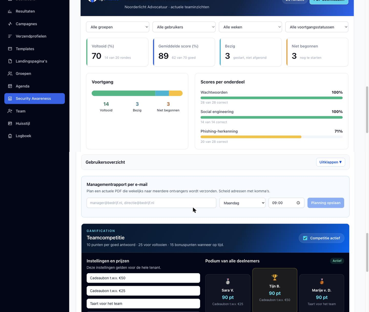The image size is (369, 312).
Task: Open the Maandag weekday dropdown
Action: coord(242,203)
